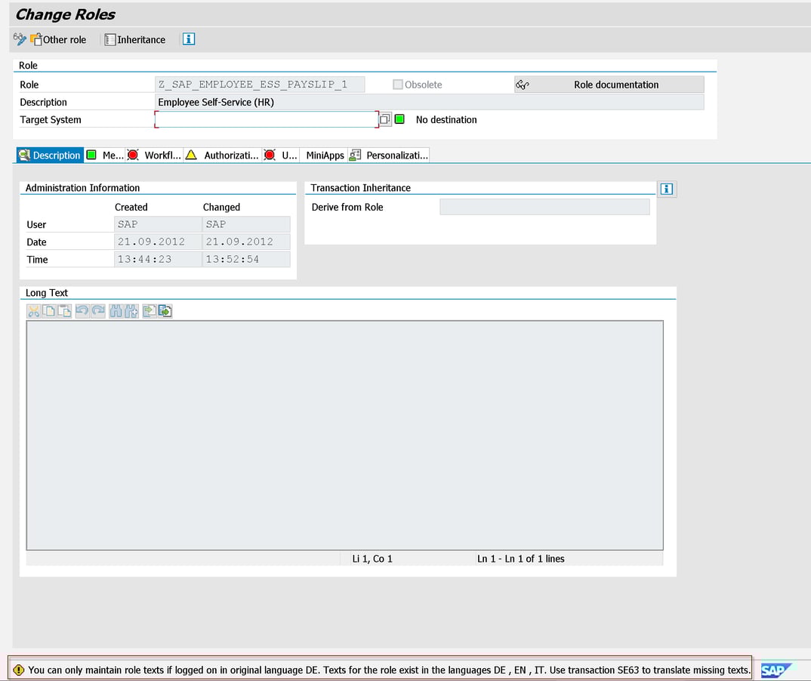Undo the last change in Long Text

[82, 310]
